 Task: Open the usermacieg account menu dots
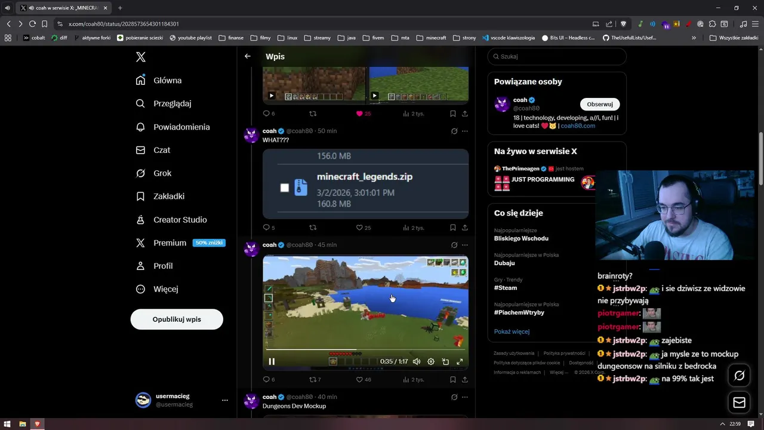[x=225, y=400]
